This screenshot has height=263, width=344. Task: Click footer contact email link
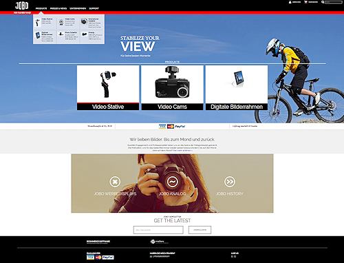160,256
